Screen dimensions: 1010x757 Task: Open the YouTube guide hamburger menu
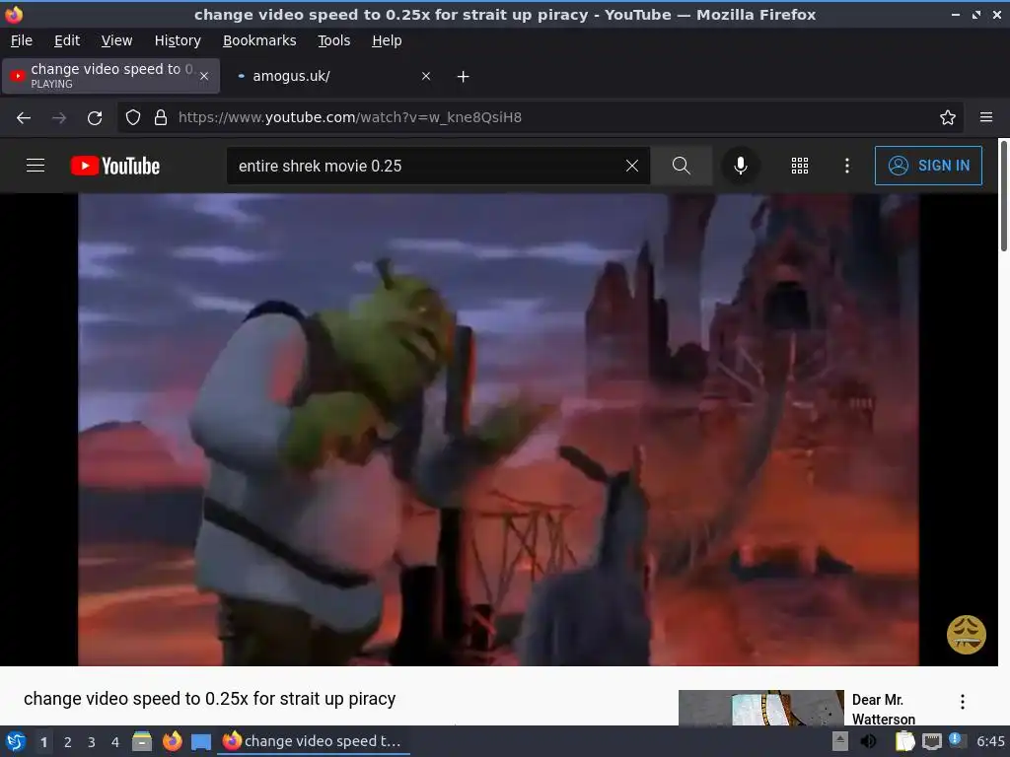[x=36, y=166]
